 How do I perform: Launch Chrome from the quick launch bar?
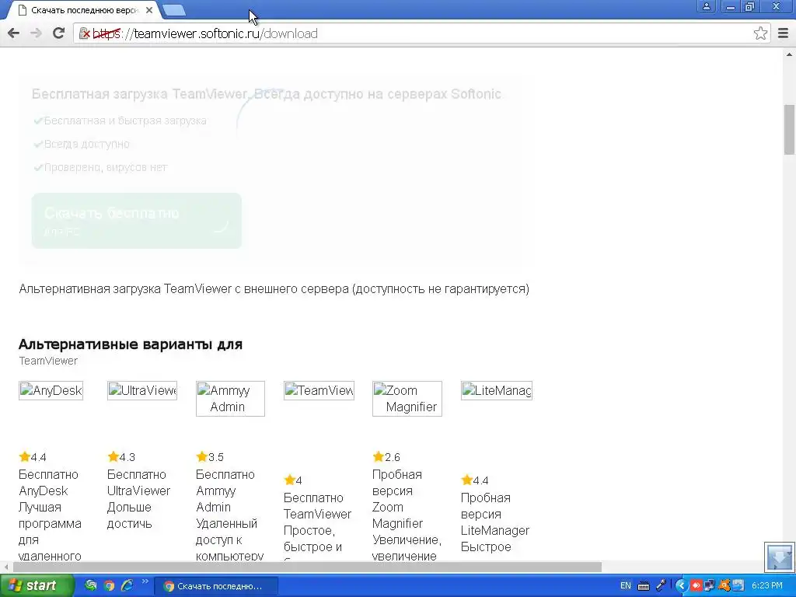coord(109,585)
